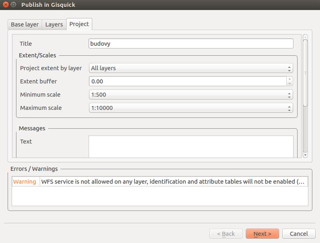
Task: Click the scrollbar up arrow
Action: [305, 37]
